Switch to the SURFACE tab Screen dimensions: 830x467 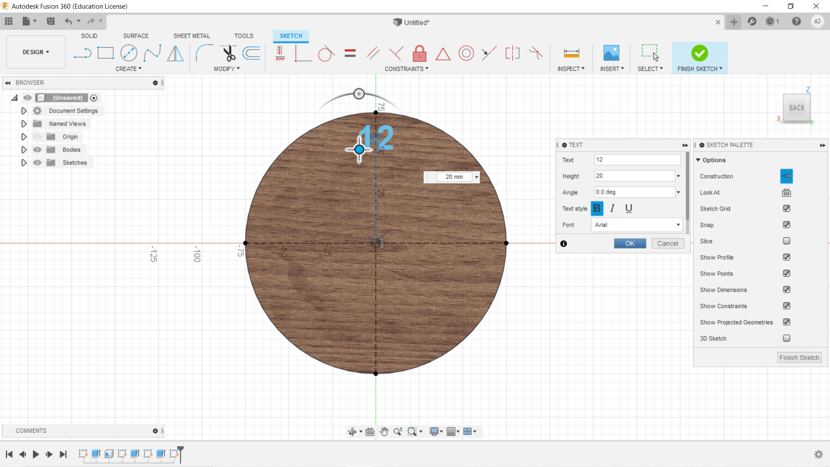point(136,36)
